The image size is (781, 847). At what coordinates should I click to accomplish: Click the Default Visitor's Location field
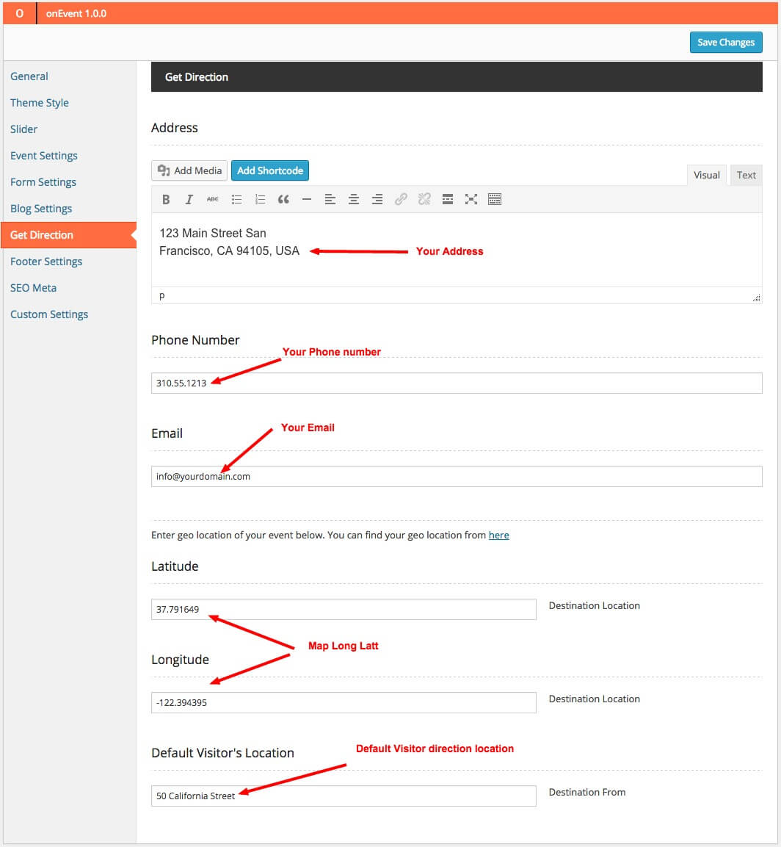click(344, 796)
